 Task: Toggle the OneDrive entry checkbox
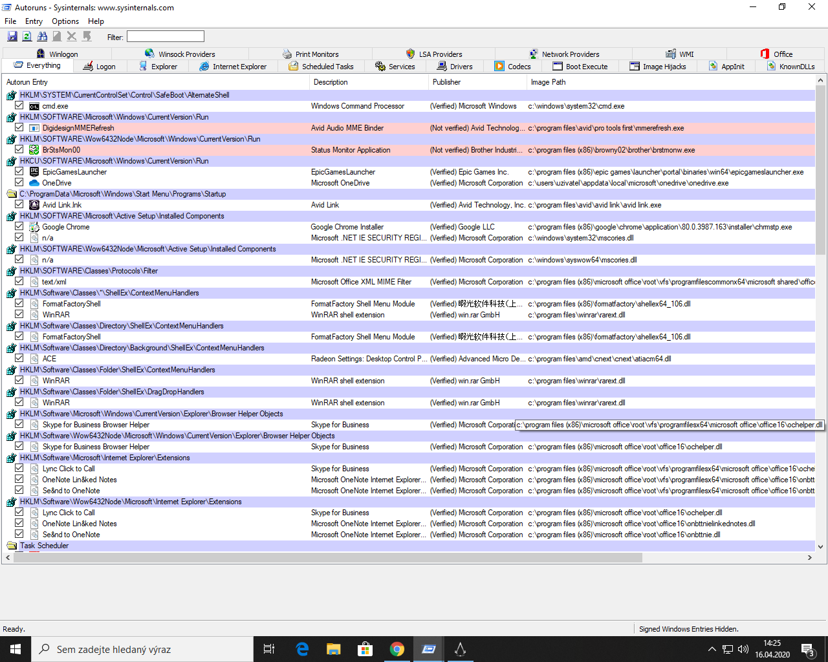pos(19,183)
